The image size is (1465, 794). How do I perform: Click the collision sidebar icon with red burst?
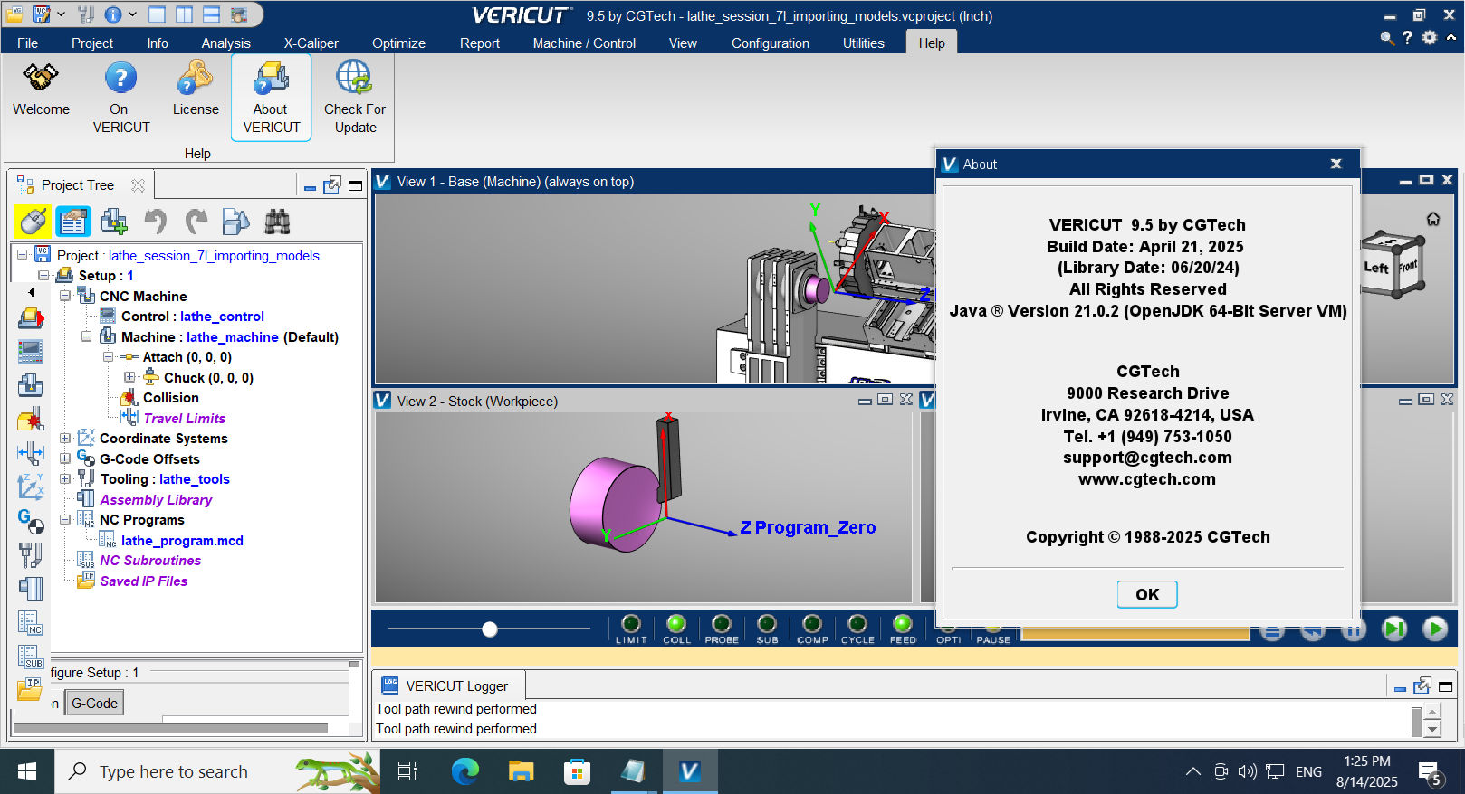coord(31,419)
